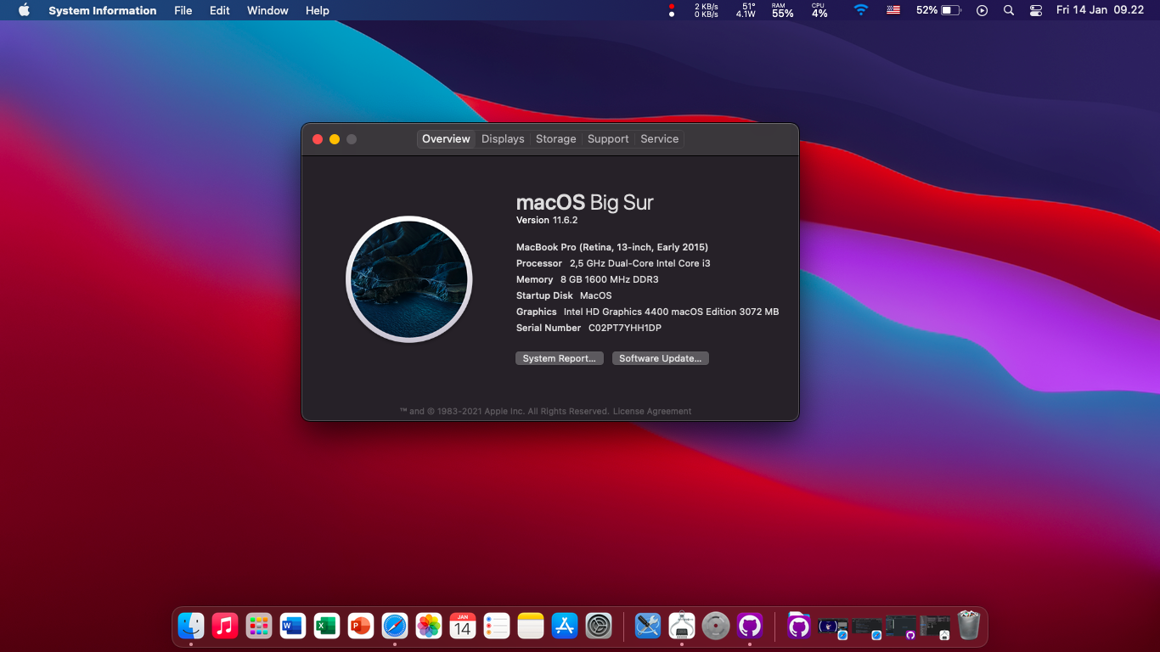Click the macOS Big Sur heading
Viewport: 1160px width, 652px height.
coord(585,203)
